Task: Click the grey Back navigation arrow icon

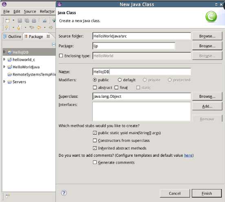Action: [32, 27]
